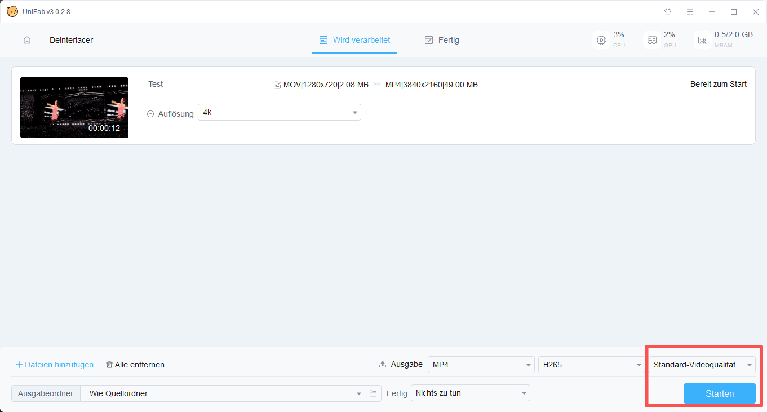Click the MRAM memory usage icon

coord(703,40)
